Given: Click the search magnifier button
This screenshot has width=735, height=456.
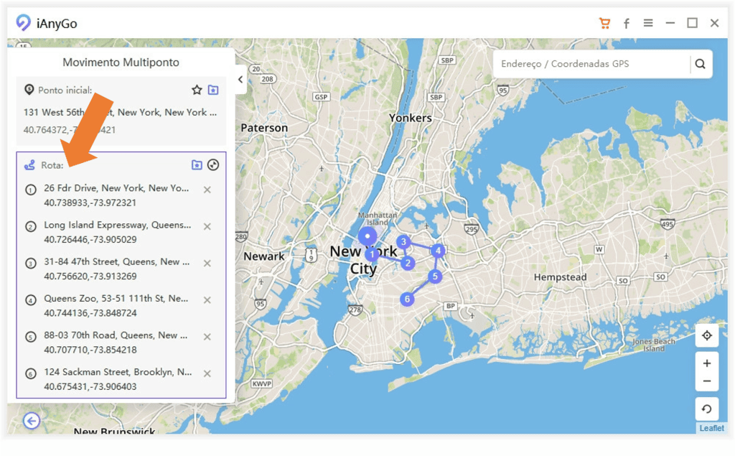Looking at the screenshot, I should pos(701,64).
